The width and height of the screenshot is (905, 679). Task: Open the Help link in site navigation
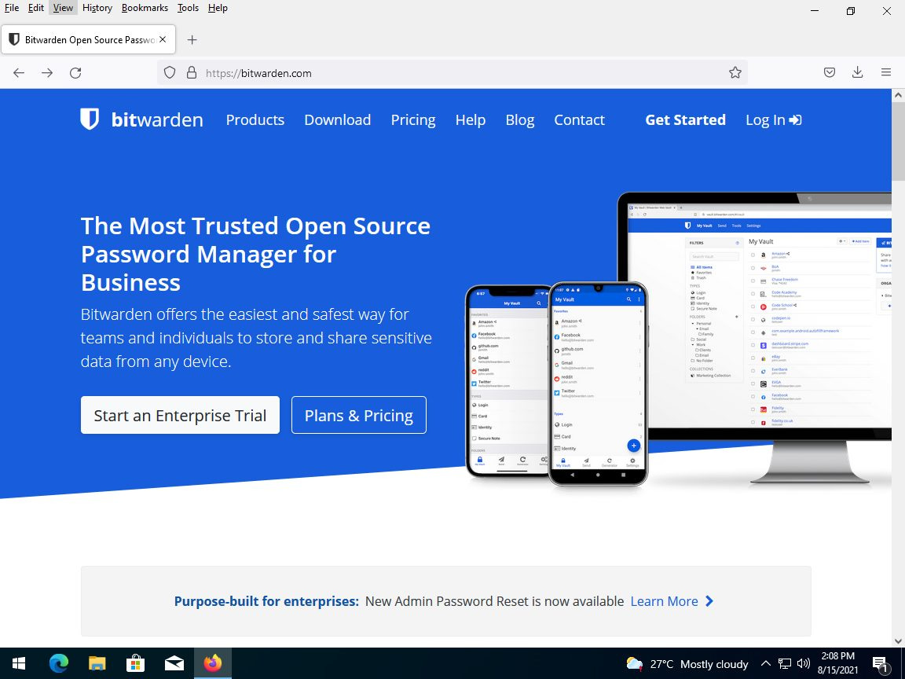[471, 120]
